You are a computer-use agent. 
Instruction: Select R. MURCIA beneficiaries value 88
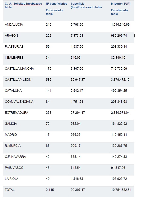47,145
